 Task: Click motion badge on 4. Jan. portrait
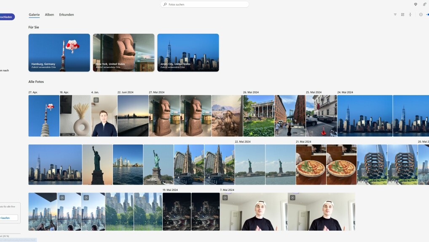click(x=96, y=100)
